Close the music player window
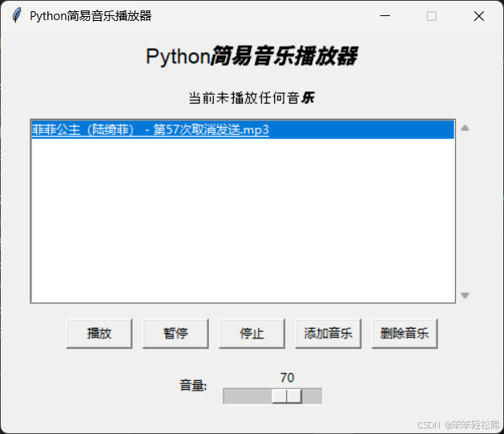 click(x=479, y=16)
